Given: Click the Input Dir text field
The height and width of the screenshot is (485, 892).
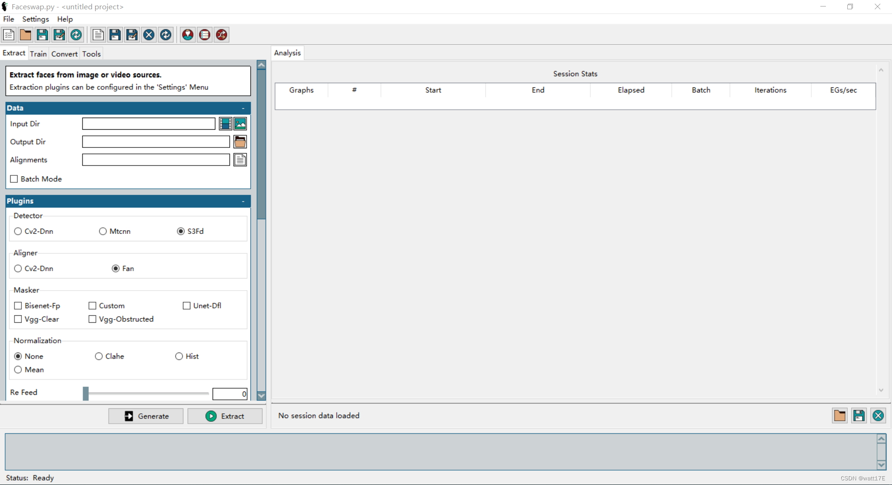Looking at the screenshot, I should 149,124.
